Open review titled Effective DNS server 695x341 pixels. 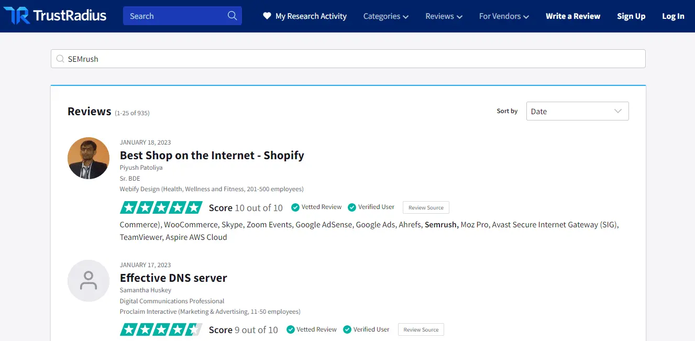(173, 278)
